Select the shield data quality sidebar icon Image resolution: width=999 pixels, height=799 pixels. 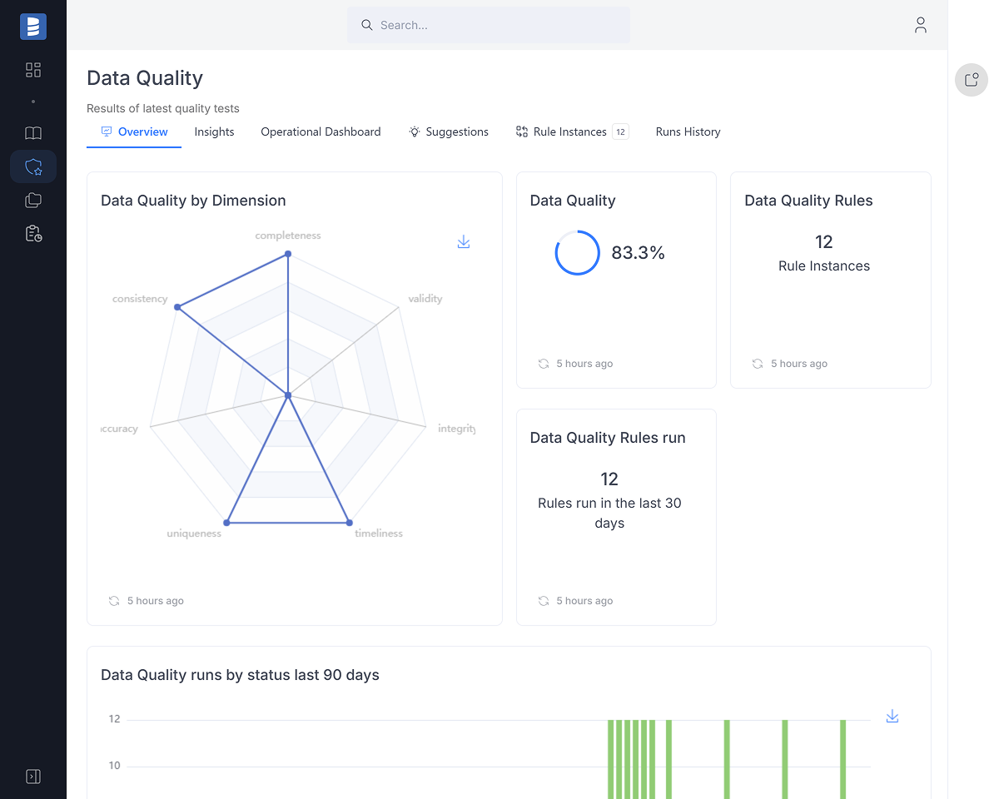pyautogui.click(x=33, y=167)
